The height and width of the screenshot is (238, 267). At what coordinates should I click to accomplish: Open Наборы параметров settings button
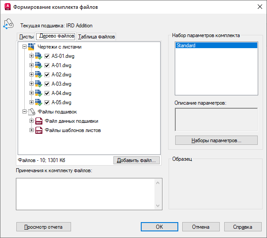coord(216,140)
